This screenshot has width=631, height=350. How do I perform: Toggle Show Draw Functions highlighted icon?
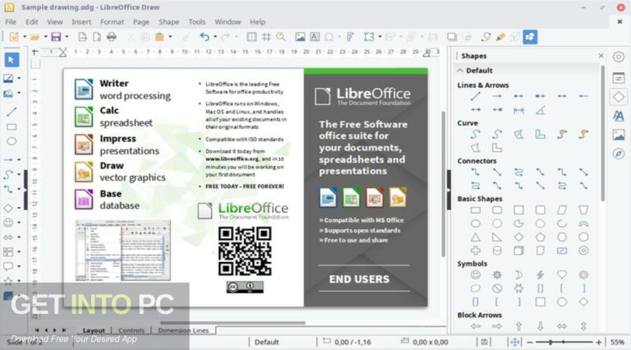tap(530, 37)
